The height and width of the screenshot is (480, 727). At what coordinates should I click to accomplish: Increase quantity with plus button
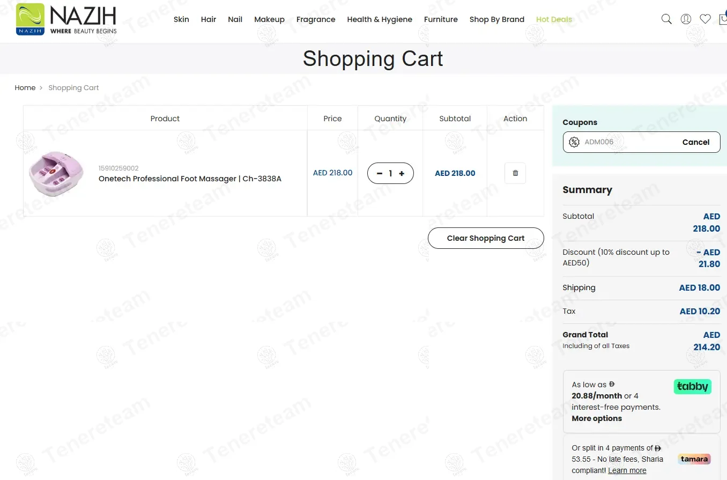402,173
